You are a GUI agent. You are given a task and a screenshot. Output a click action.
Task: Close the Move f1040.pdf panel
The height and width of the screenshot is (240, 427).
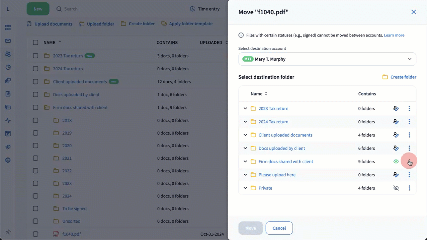[413, 12]
